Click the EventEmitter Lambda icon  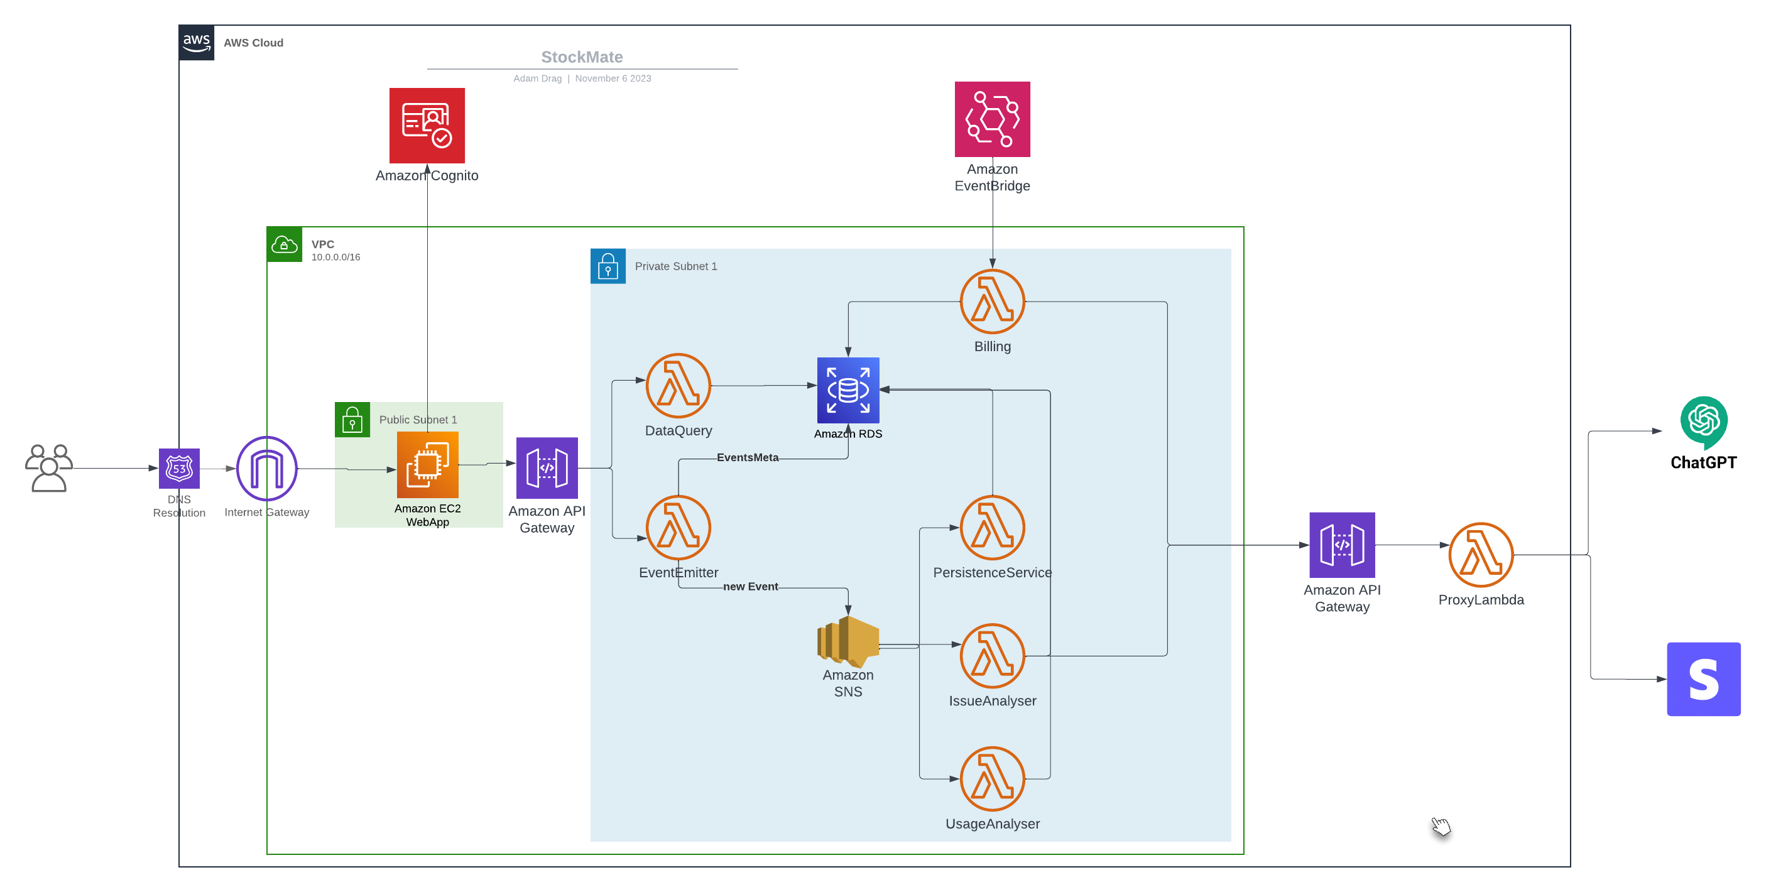coord(678,528)
